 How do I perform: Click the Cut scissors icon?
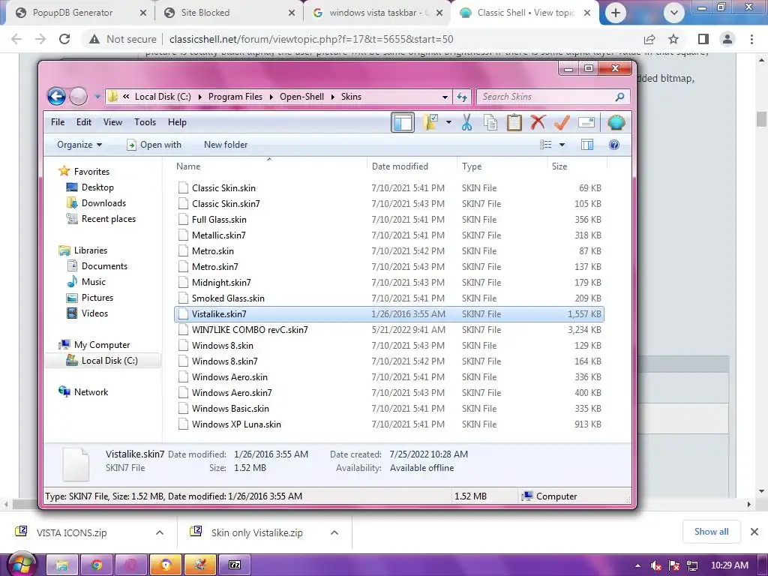tap(466, 122)
